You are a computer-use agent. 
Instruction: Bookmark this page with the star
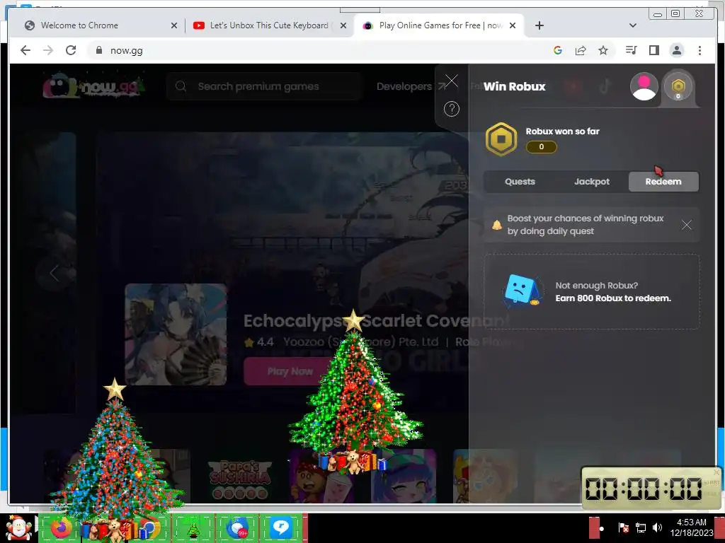(603, 50)
